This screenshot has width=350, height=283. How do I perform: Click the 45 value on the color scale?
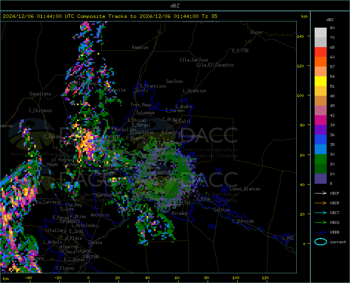coord(332,106)
